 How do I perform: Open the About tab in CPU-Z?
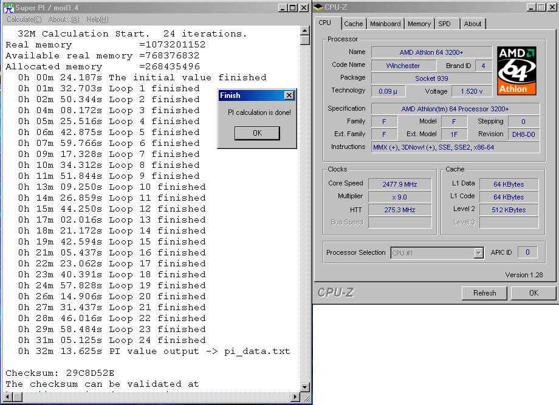pos(473,24)
